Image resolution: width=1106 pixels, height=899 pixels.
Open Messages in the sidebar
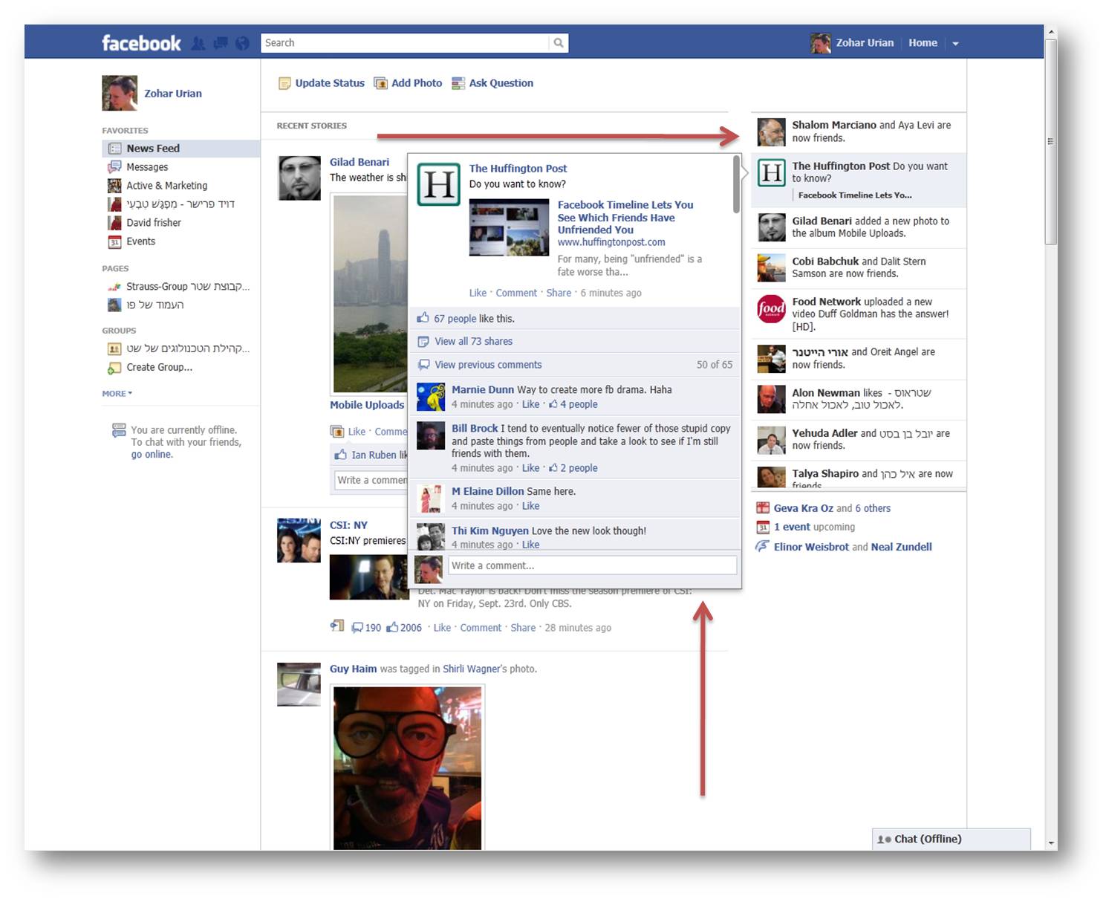tap(147, 167)
